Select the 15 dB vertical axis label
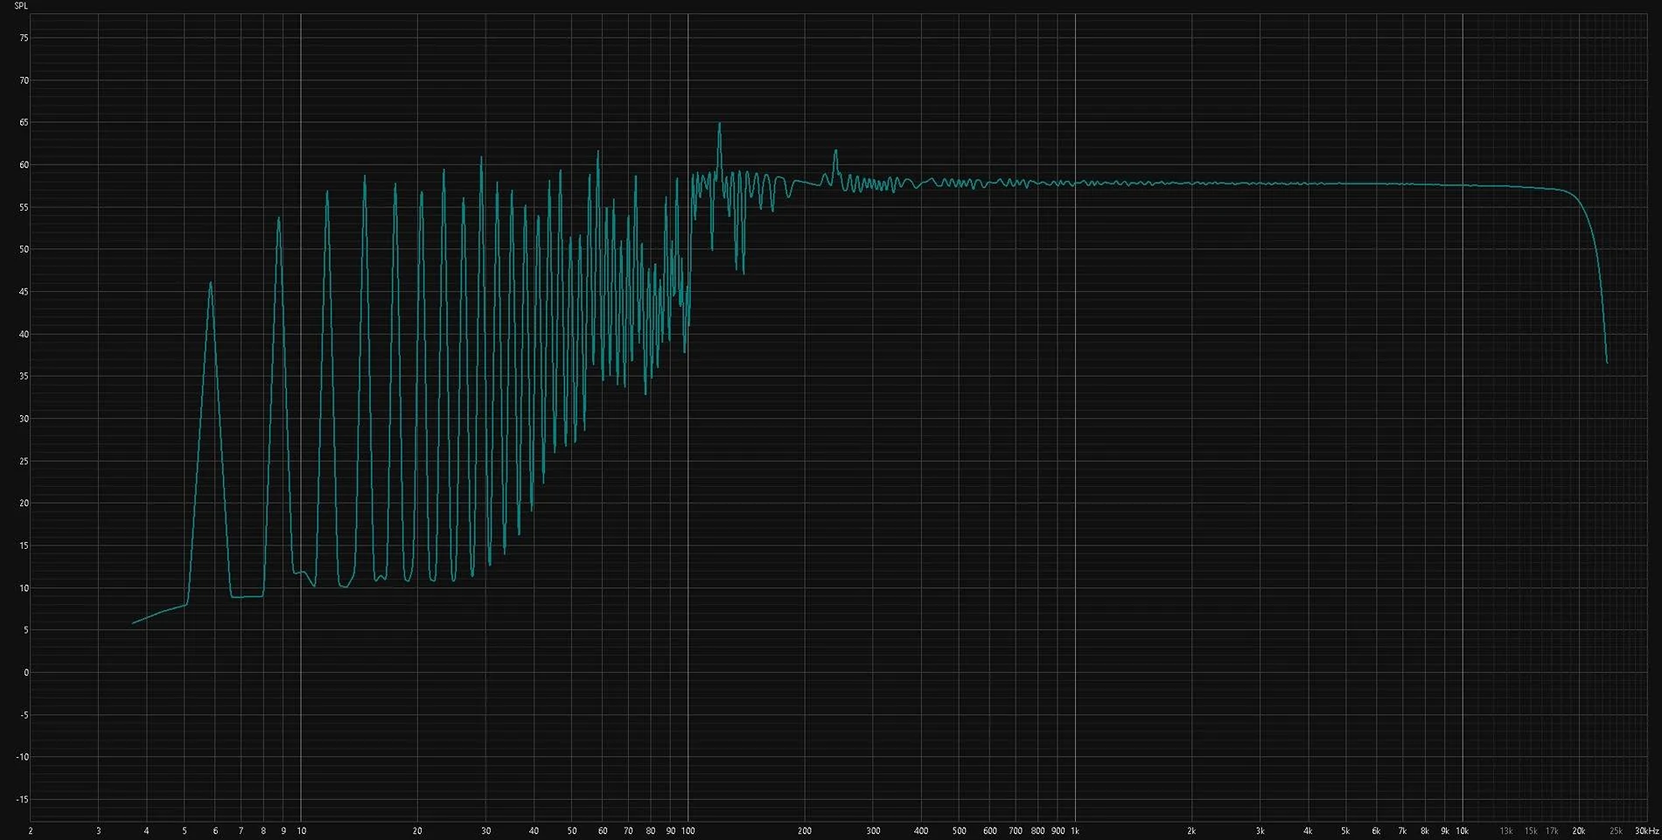The image size is (1662, 840). point(24,546)
